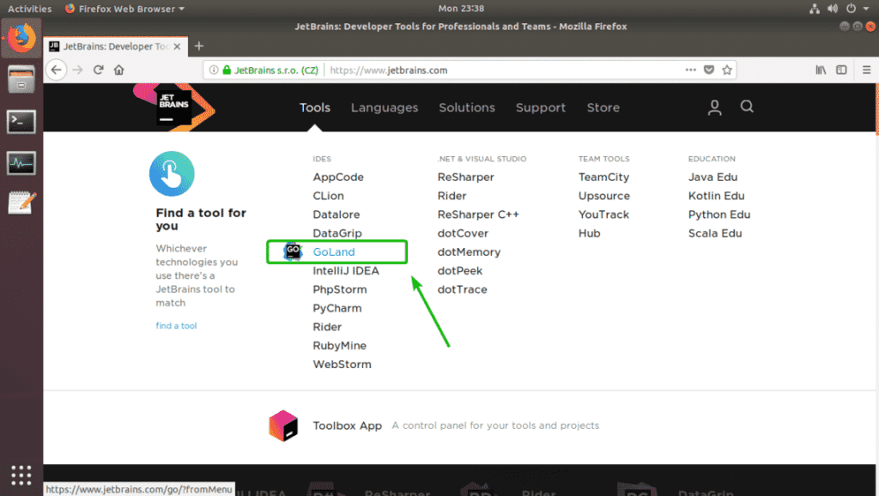The height and width of the screenshot is (496, 879).
Task: Open the dotMemory link
Action: coord(469,251)
